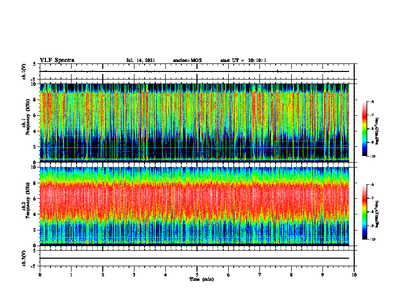
Task: Click time axis tick label "7"
Action: coord(260,275)
